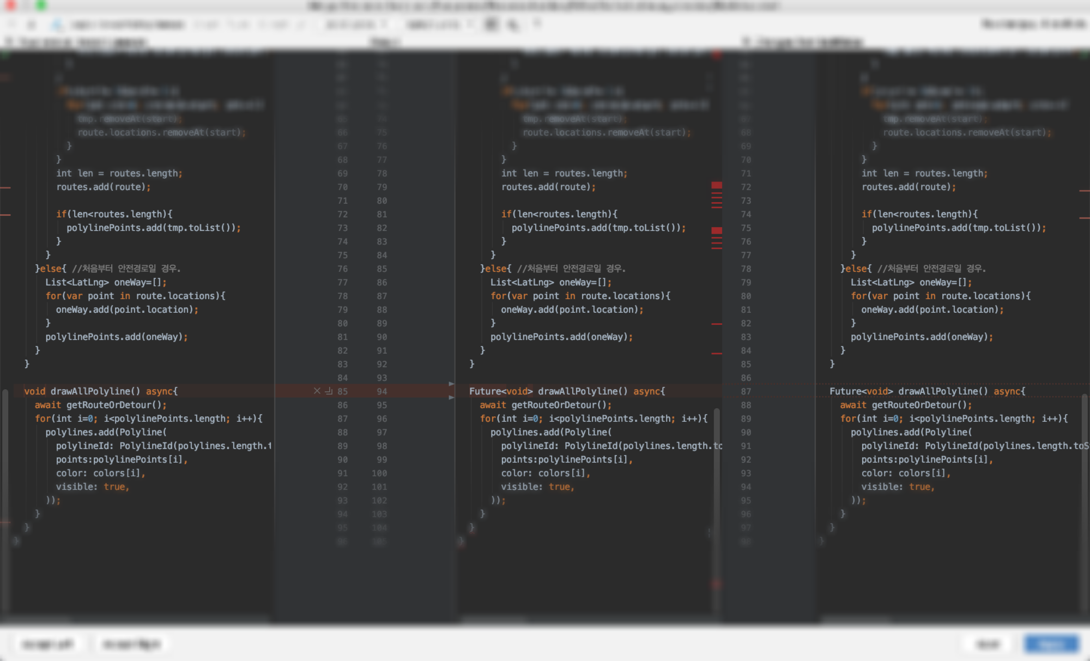This screenshot has width=1090, height=661.
Task: Click the blue magic wand apply-all icon
Action: (56, 25)
